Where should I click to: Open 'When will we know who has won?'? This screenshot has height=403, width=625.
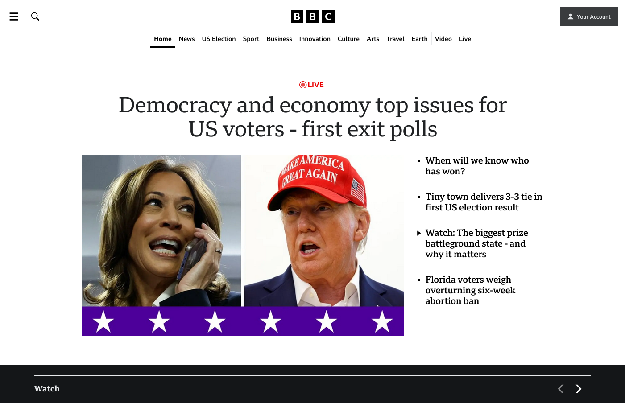(477, 166)
